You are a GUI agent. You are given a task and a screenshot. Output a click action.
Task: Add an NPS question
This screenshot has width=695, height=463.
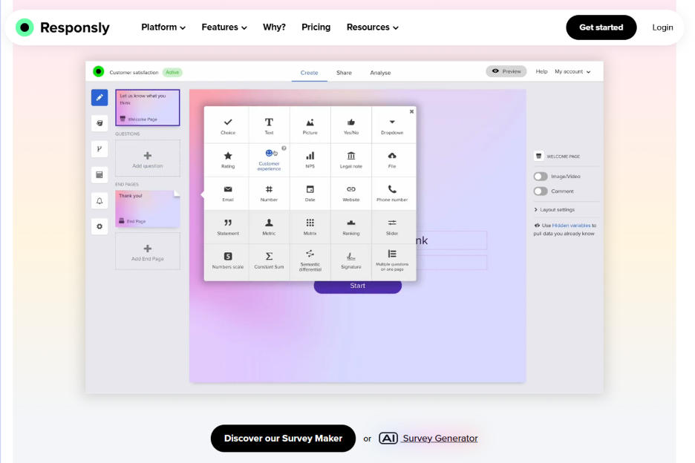click(x=310, y=158)
